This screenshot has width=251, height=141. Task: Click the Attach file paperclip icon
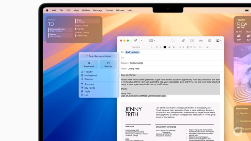click(x=183, y=41)
